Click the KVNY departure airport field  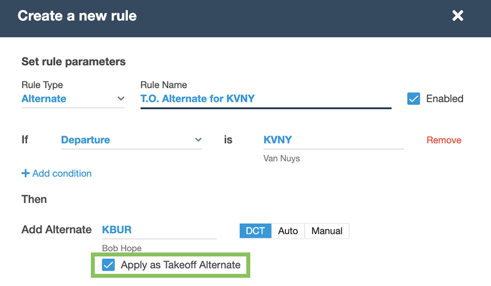pyautogui.click(x=333, y=140)
